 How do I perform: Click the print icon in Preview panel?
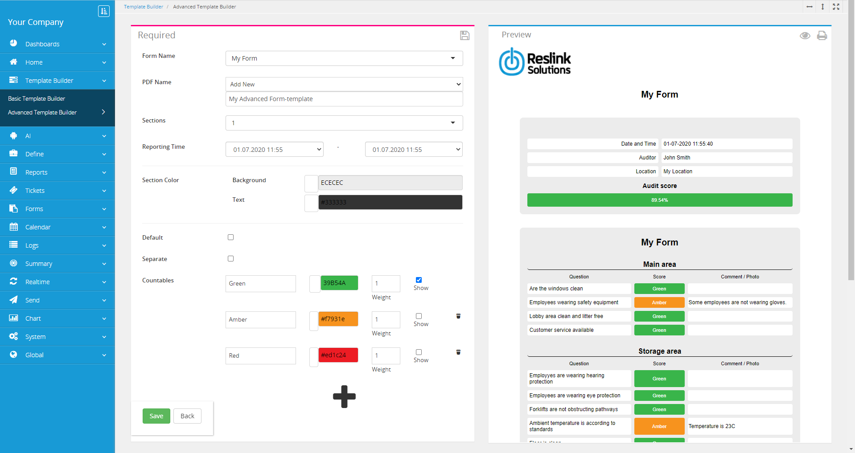coord(822,36)
